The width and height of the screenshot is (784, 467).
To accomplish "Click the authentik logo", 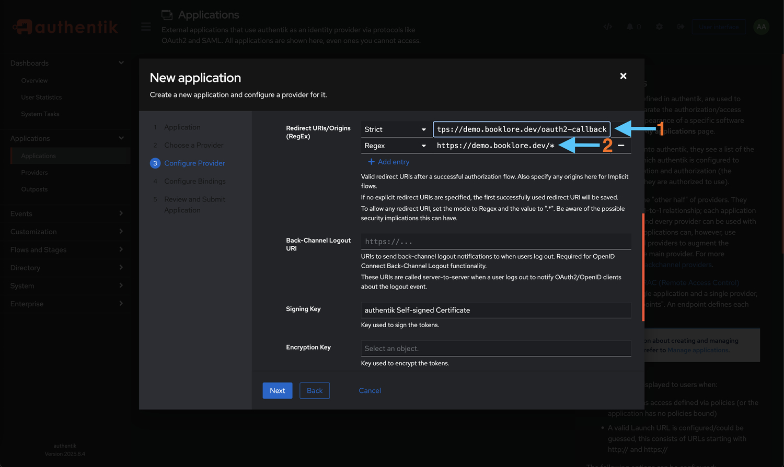I will point(65,27).
